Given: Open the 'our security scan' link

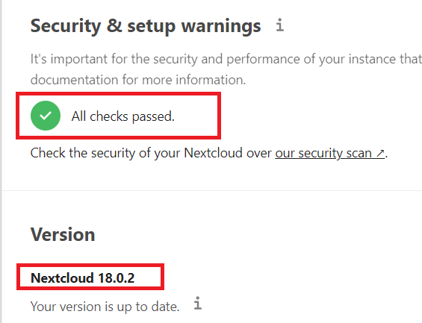Looking at the screenshot, I should pos(329,153).
